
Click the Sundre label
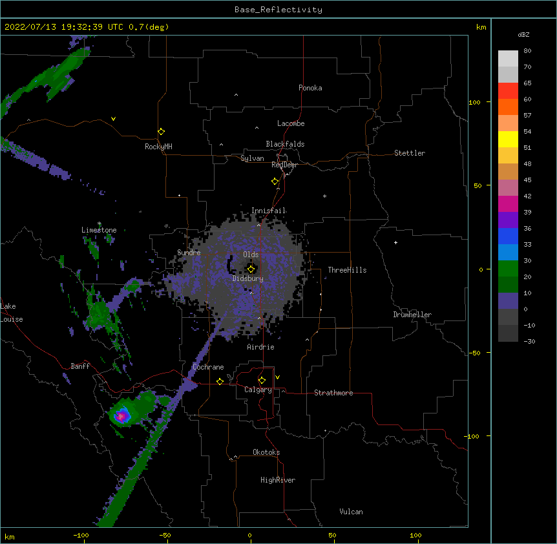tap(189, 253)
